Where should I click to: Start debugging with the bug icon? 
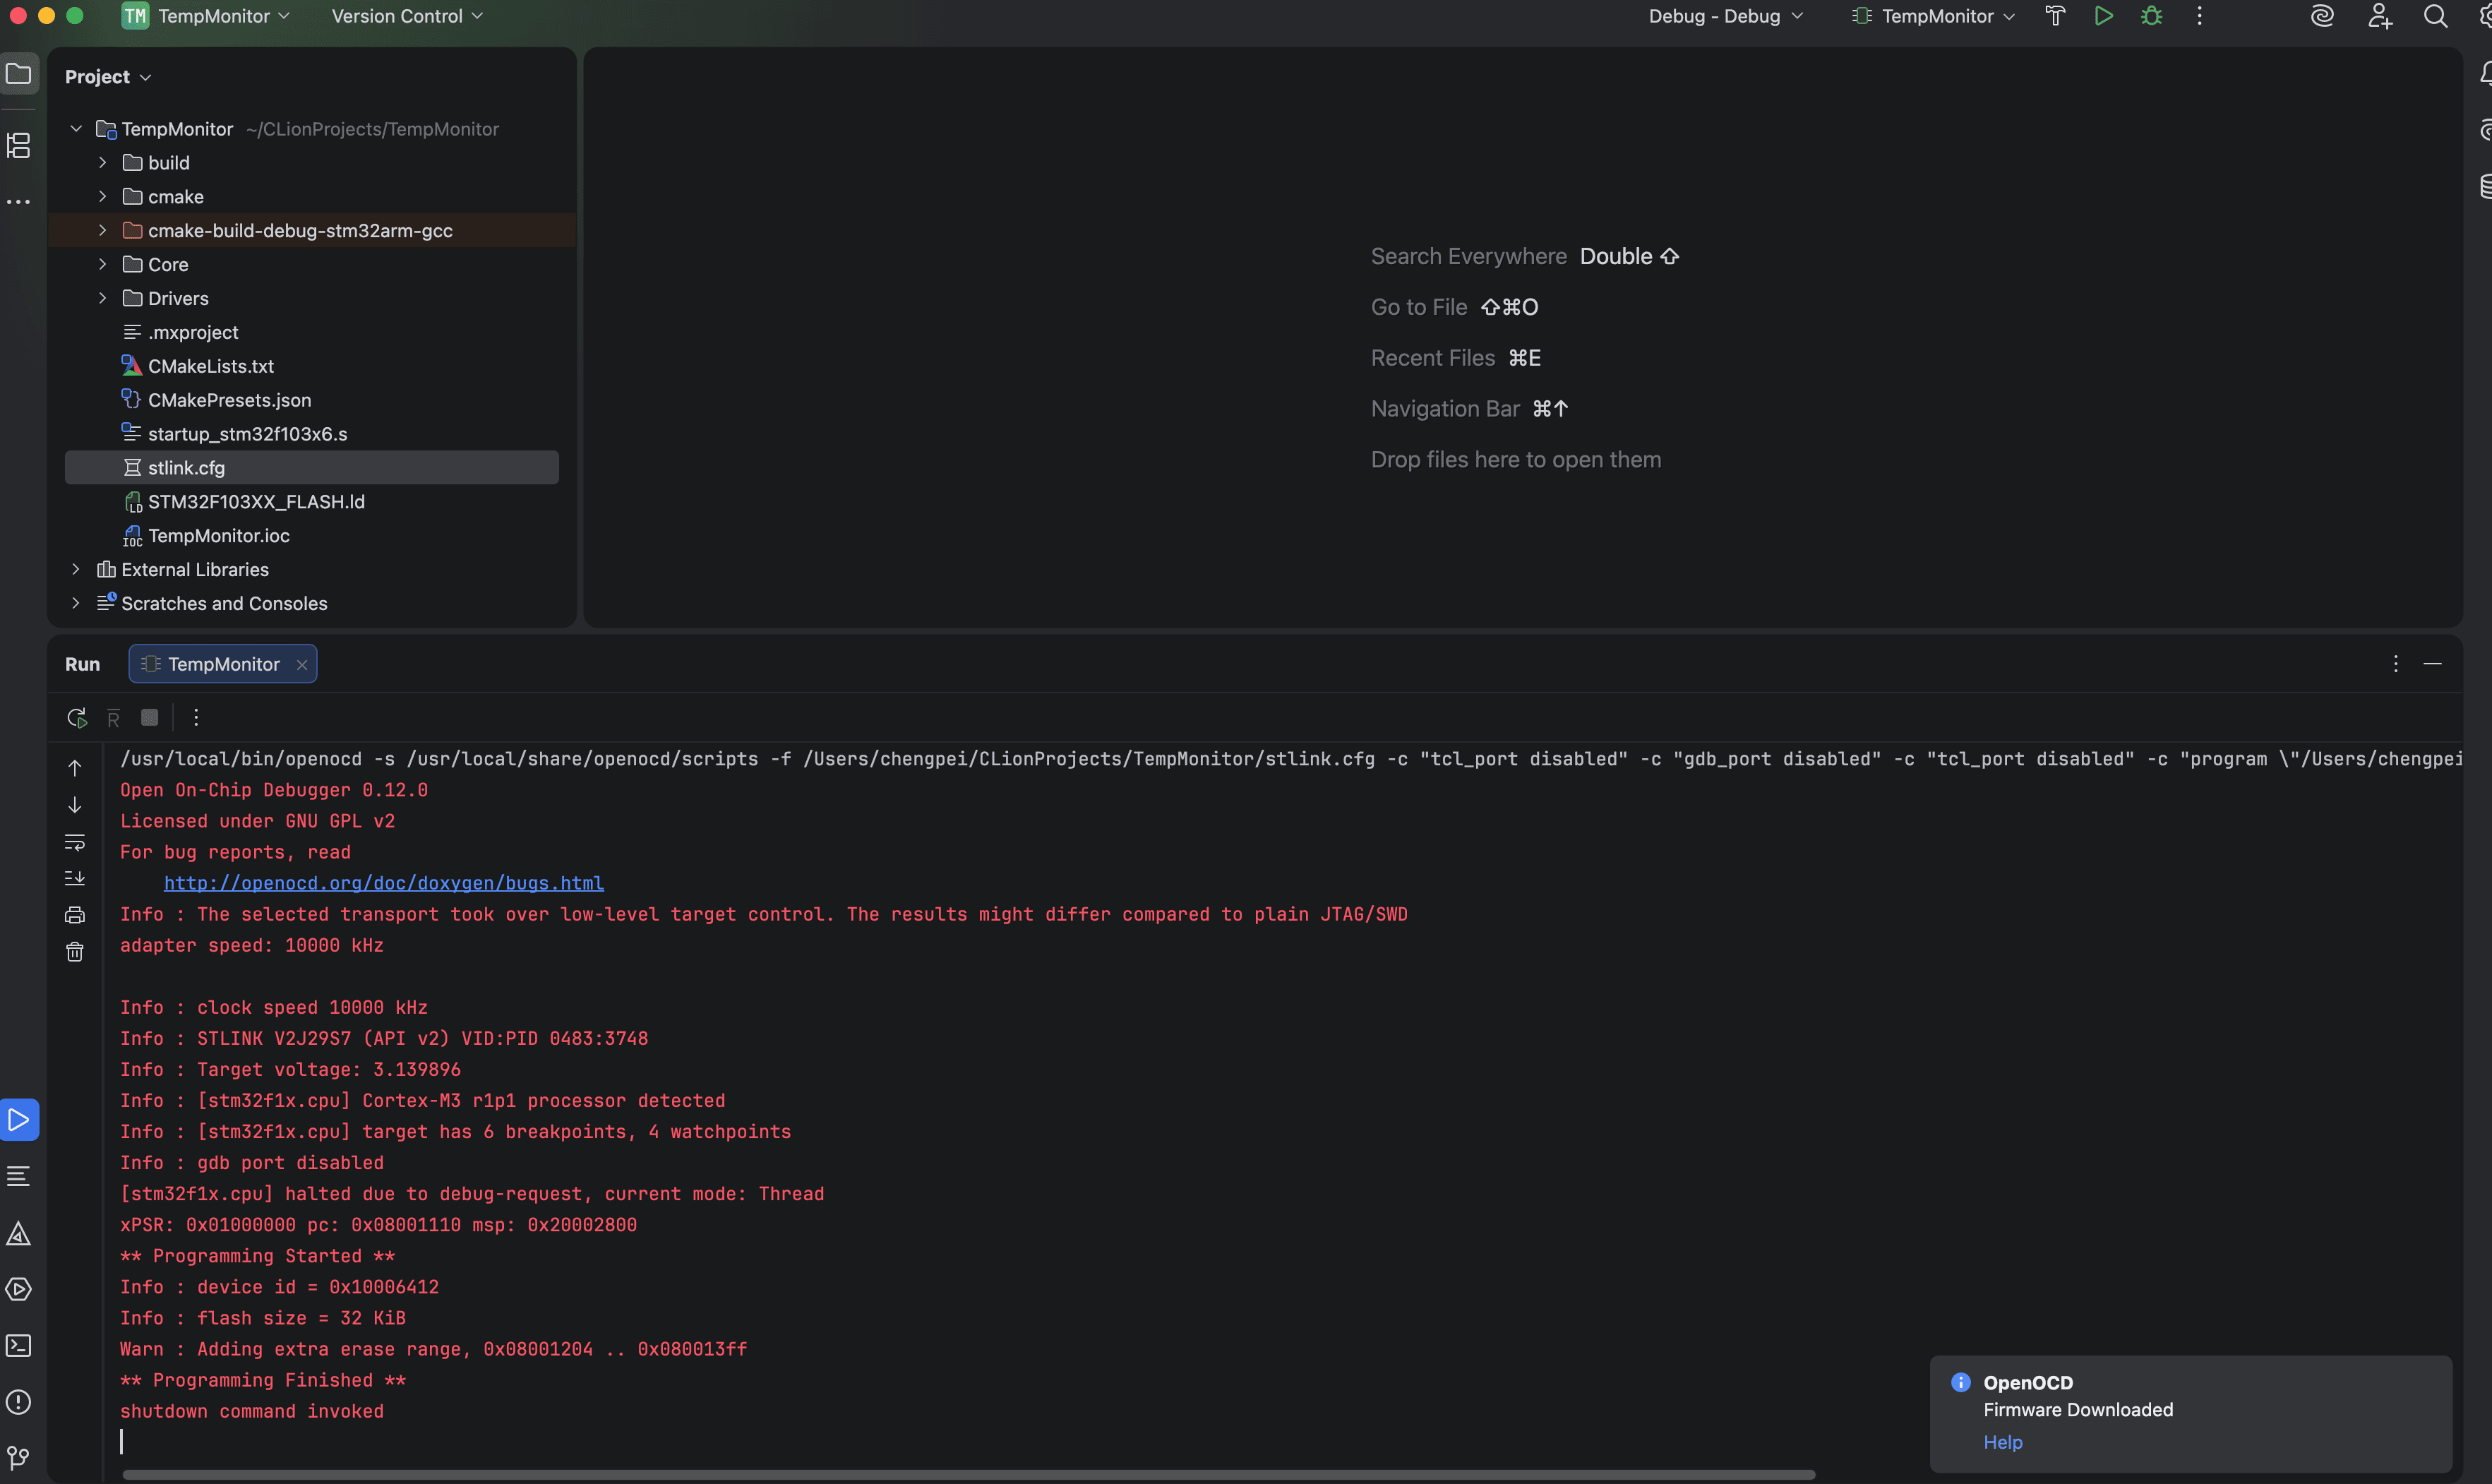[2151, 16]
